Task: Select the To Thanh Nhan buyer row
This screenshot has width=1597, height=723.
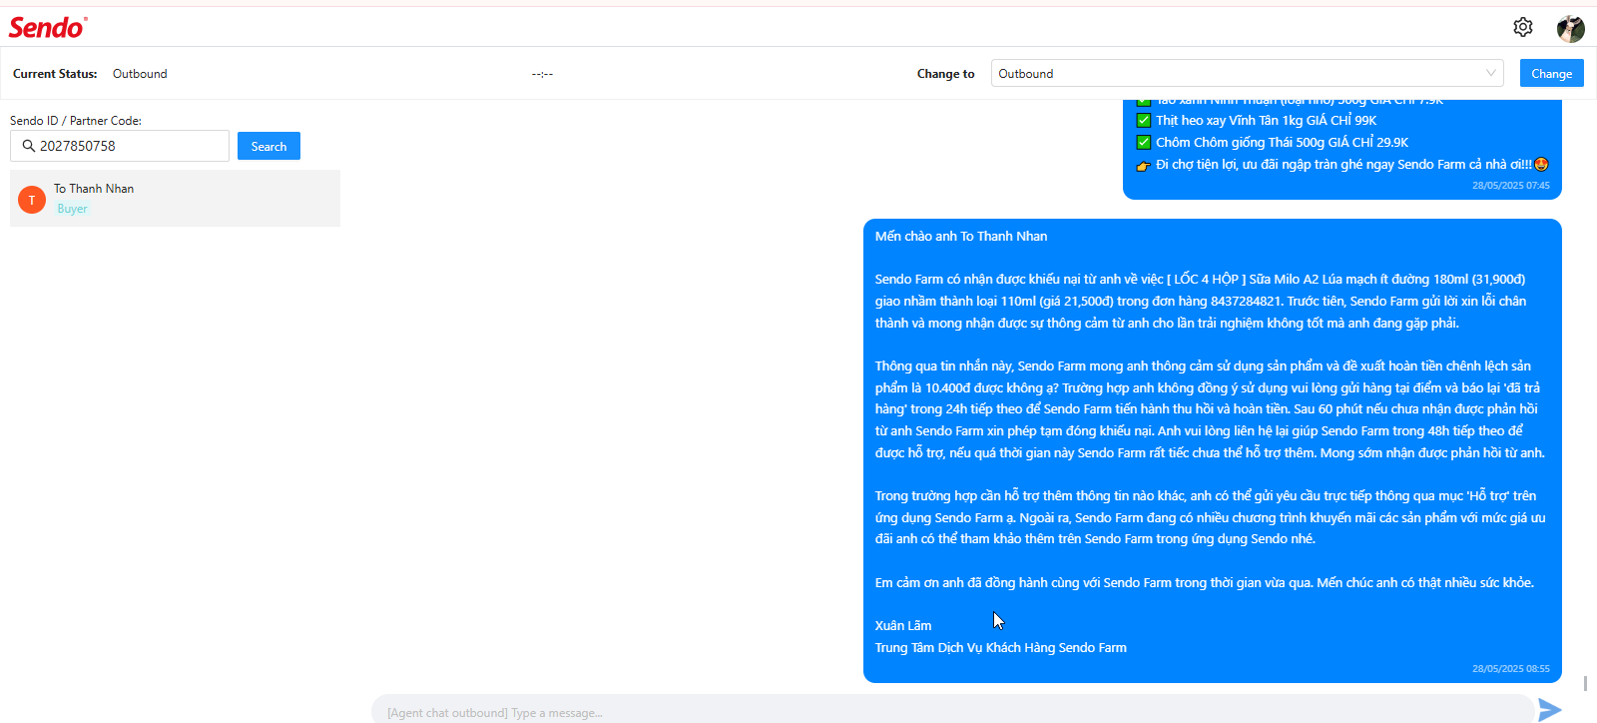Action: coord(175,198)
